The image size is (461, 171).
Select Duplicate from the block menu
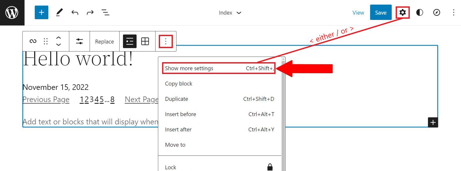point(176,99)
